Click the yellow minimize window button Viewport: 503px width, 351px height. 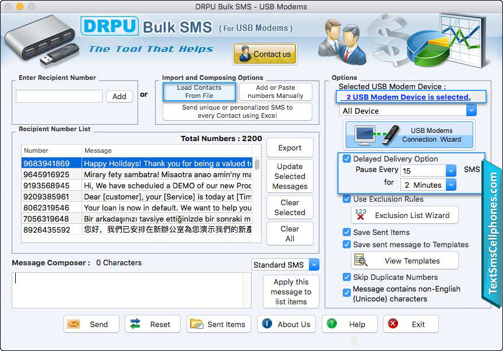point(20,6)
